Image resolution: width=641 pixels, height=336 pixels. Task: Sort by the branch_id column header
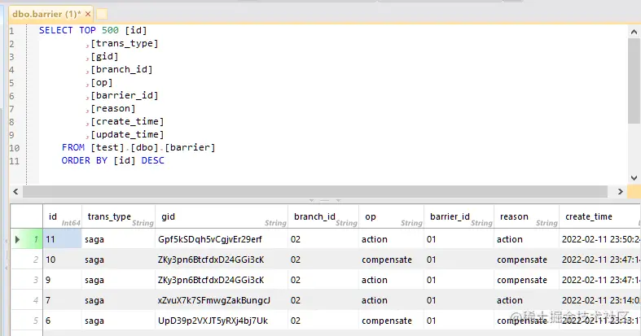323,216
